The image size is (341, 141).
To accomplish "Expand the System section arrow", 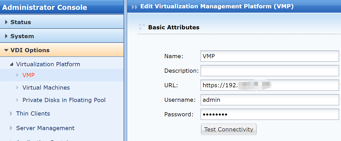I will coord(6,36).
